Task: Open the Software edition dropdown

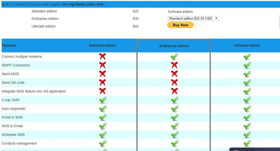Action: (x=193, y=18)
